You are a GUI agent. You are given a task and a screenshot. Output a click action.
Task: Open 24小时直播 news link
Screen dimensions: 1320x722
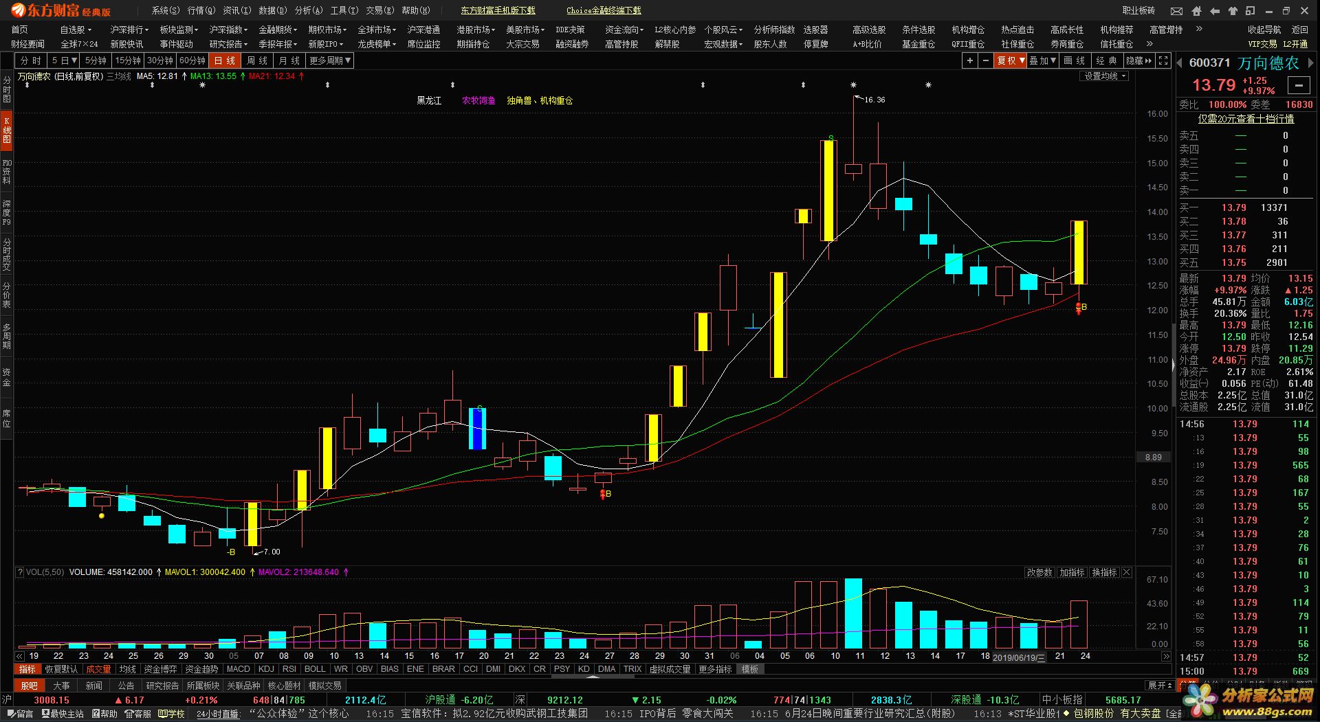coord(218,714)
